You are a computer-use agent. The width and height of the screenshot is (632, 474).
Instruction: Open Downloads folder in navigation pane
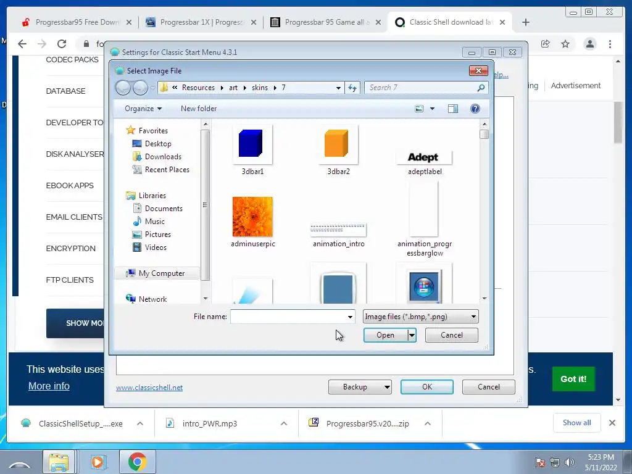(163, 156)
